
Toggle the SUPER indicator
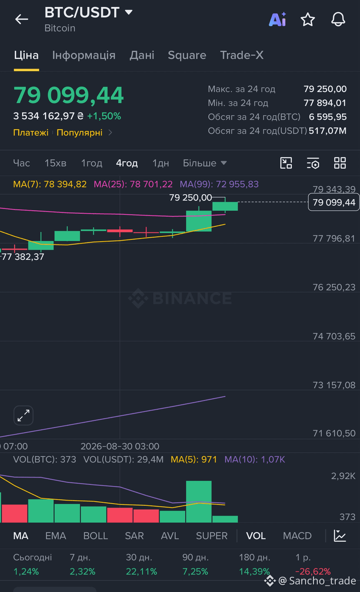click(212, 536)
